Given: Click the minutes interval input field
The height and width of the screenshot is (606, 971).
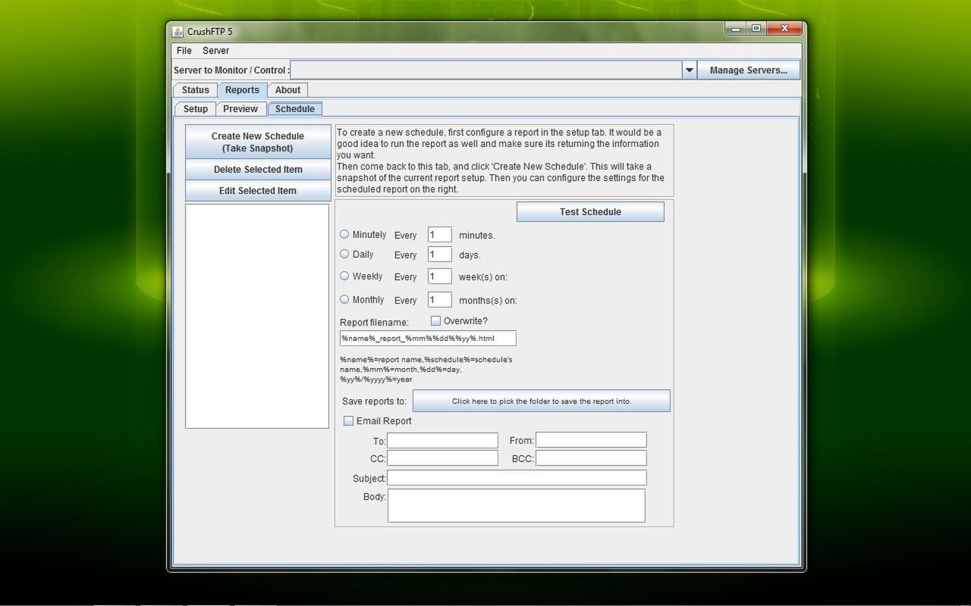Looking at the screenshot, I should [440, 235].
